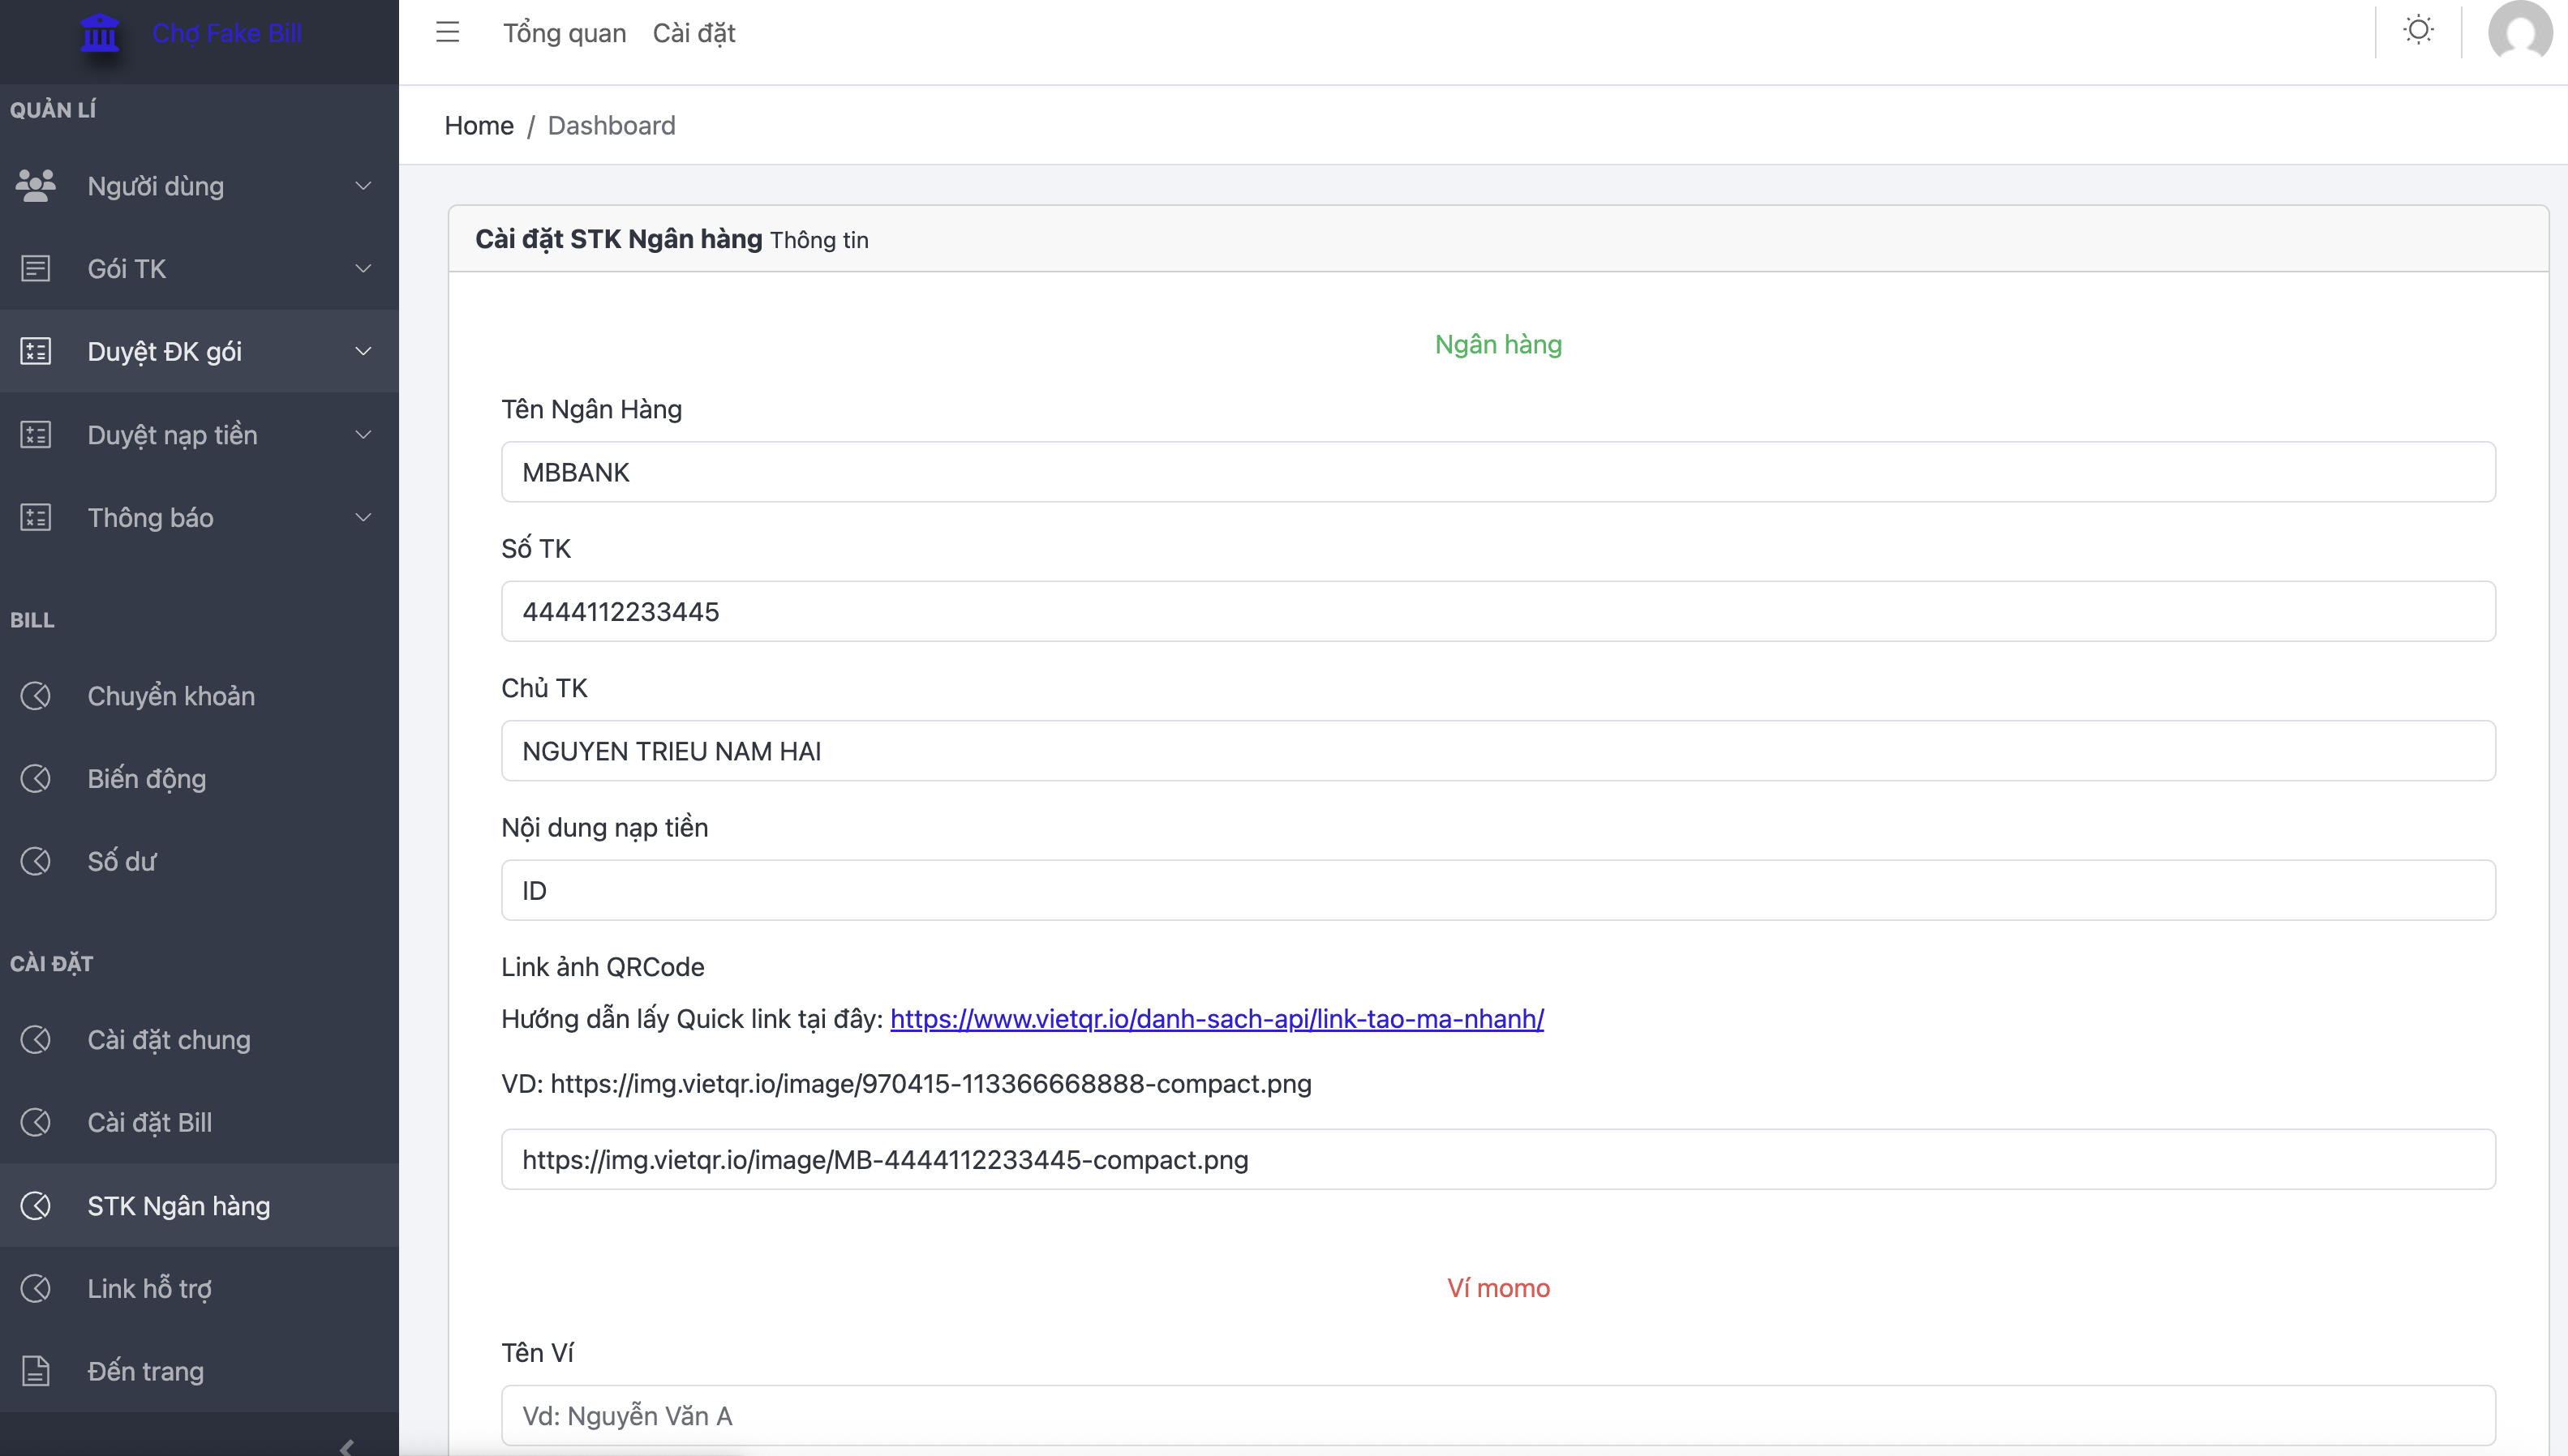Expand the Người dùng submenu chevron
This screenshot has height=1456, width=2568.
[363, 186]
